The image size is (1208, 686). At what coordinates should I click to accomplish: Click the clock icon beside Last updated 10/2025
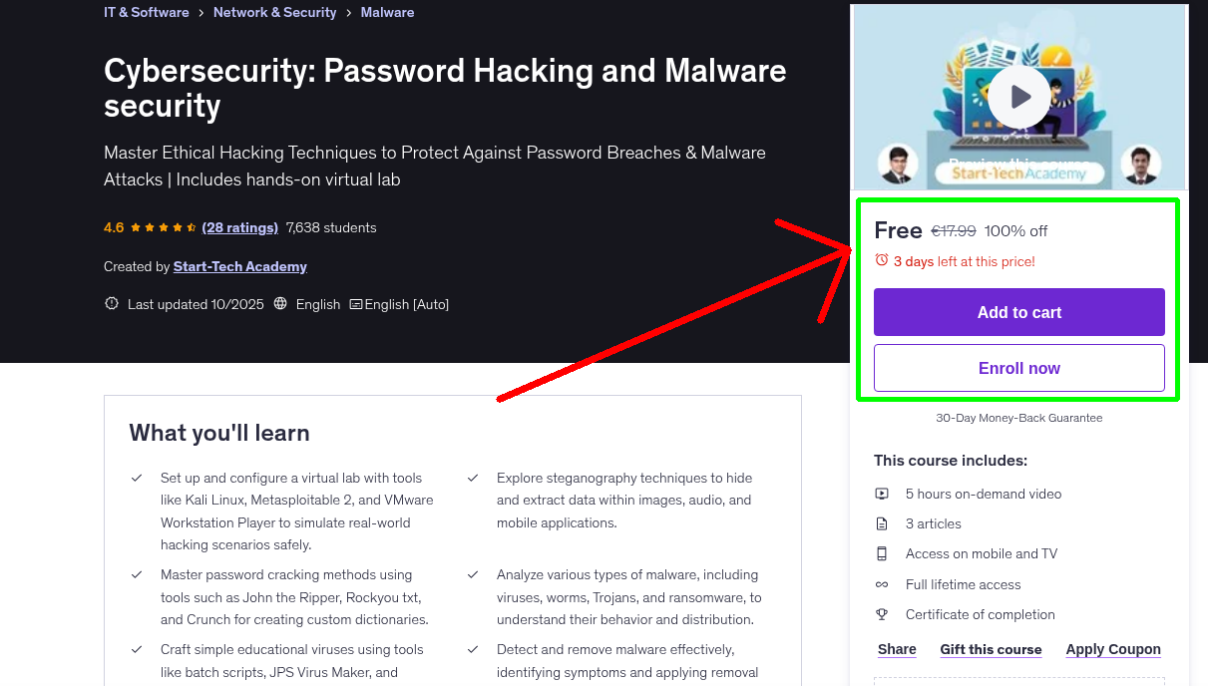coord(111,304)
